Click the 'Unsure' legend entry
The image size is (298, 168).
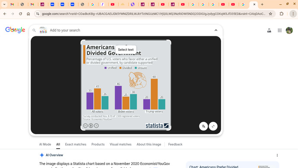(141, 68)
